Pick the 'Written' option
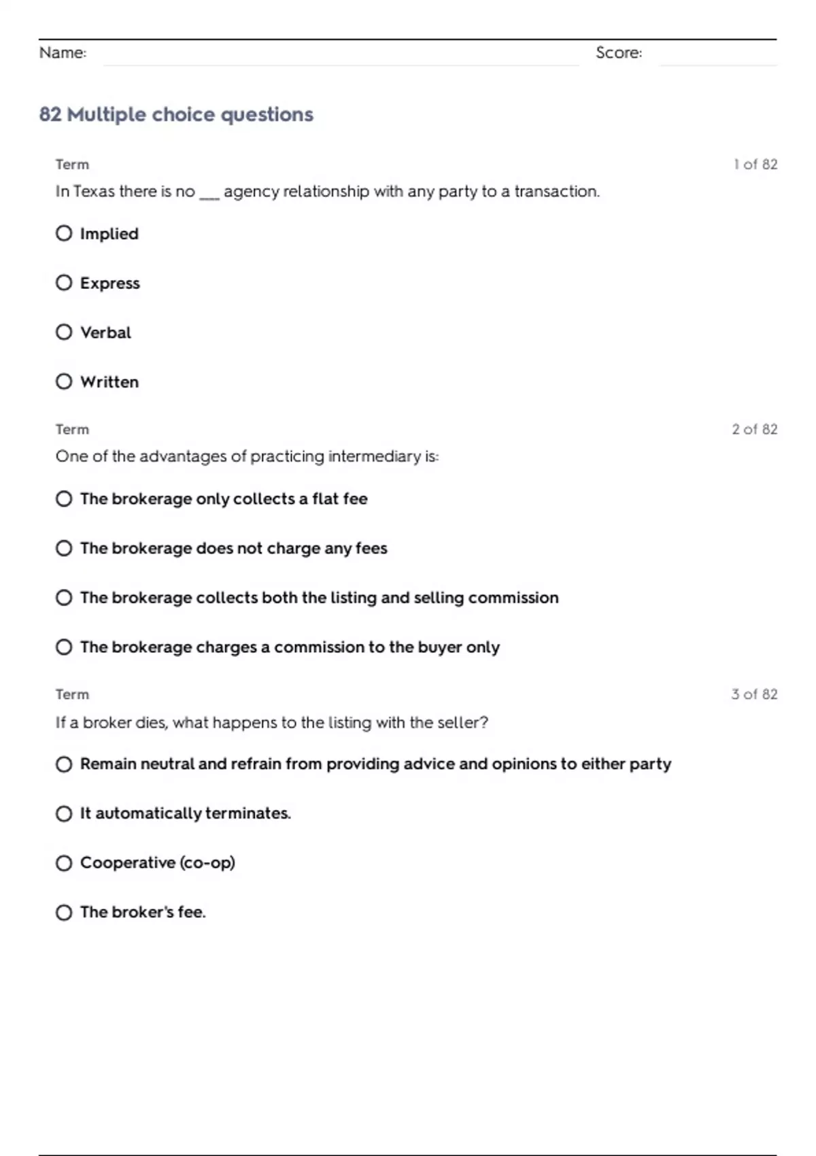The width and height of the screenshot is (816, 1156). 64,381
